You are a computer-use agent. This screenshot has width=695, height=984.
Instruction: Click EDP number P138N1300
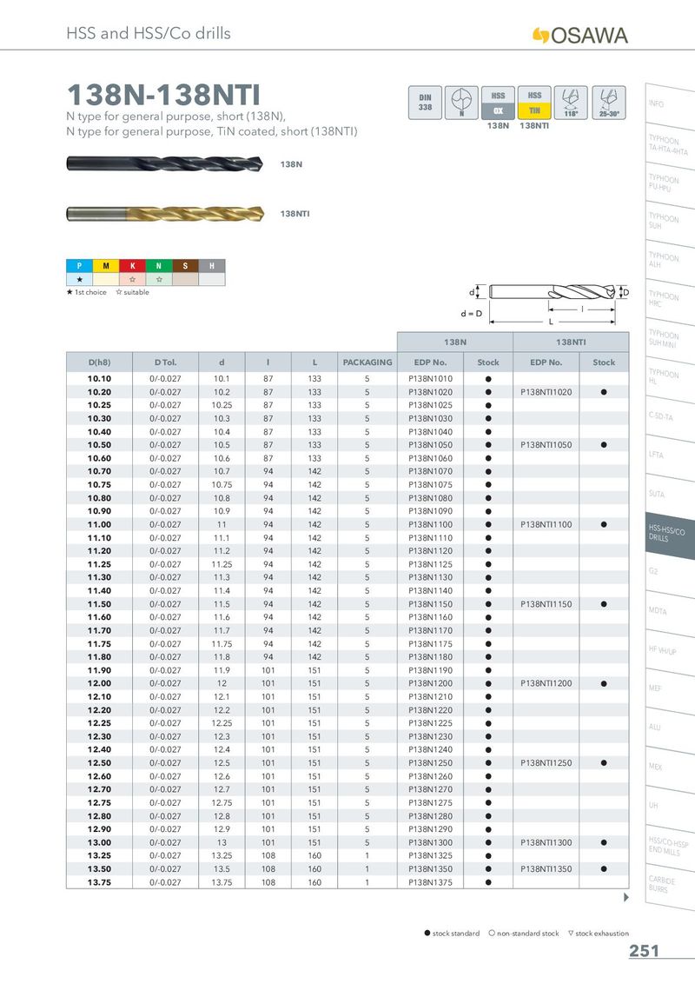pyautogui.click(x=430, y=842)
